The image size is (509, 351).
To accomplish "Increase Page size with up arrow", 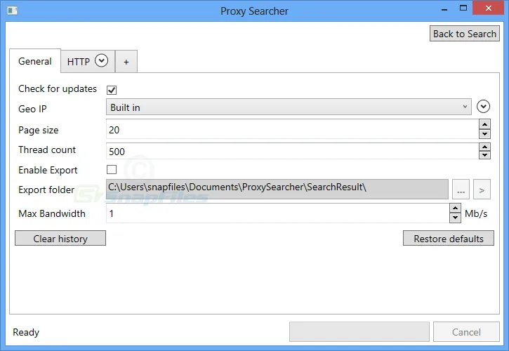I will pos(484,124).
